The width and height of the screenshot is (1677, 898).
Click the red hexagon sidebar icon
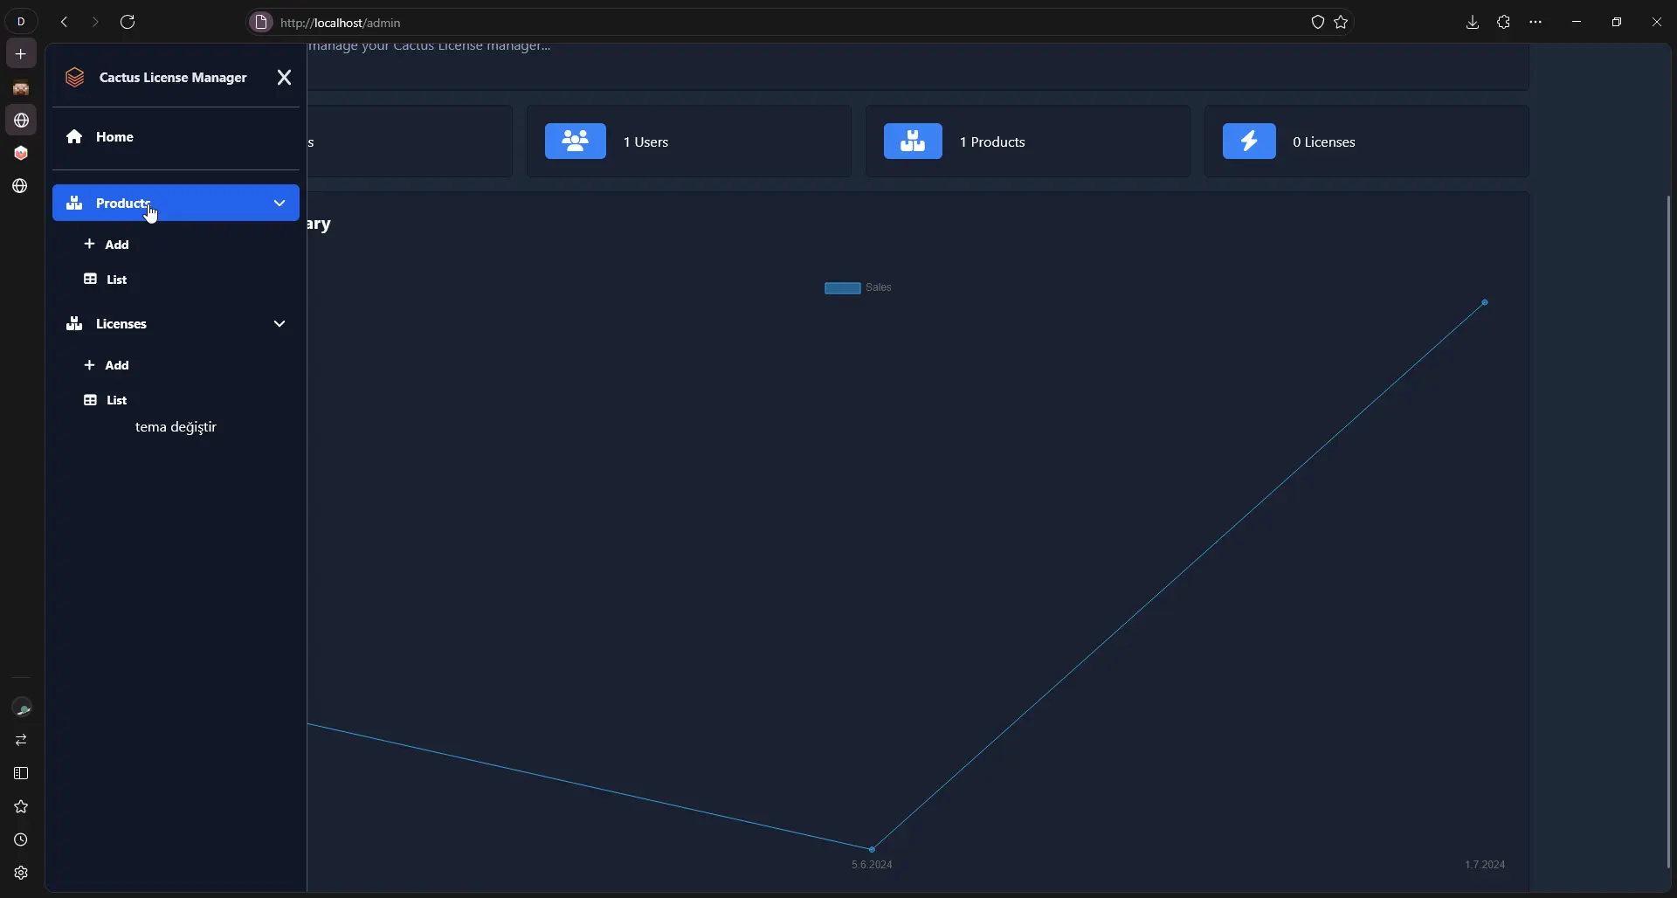click(21, 154)
